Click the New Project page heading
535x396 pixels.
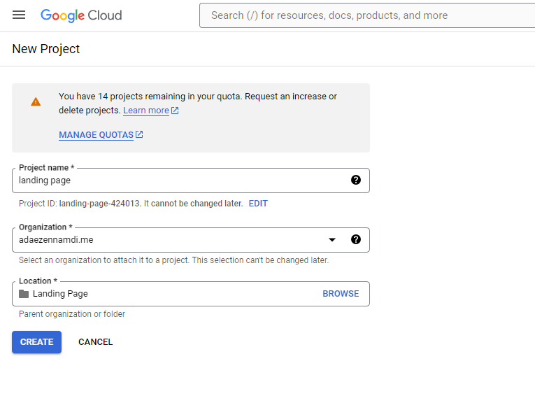46,49
